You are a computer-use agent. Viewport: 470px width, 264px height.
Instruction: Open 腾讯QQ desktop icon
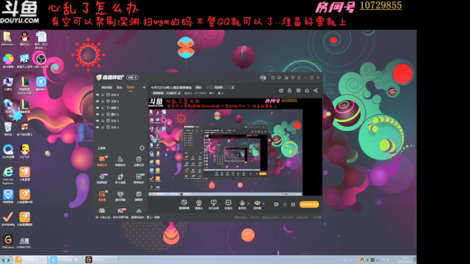25,39
